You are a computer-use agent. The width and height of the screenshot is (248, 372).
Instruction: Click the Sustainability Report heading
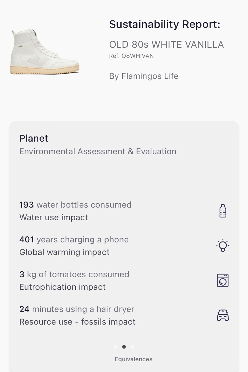point(164,24)
